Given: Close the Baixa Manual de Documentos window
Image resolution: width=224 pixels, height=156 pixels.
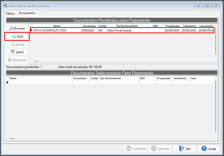Looking at the screenshot, I should tap(216, 6).
